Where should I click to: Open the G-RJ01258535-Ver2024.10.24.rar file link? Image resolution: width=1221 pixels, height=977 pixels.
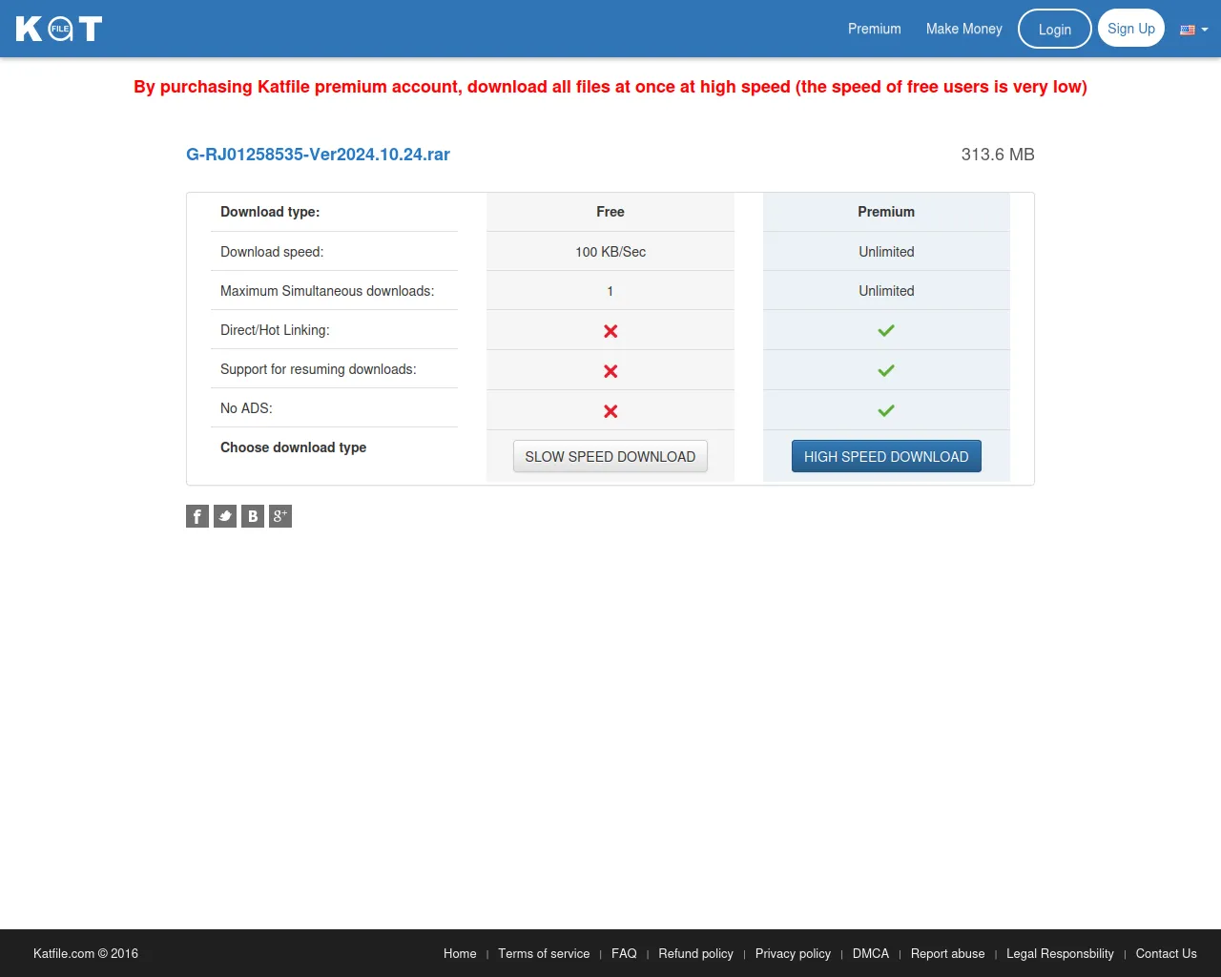[x=318, y=155]
